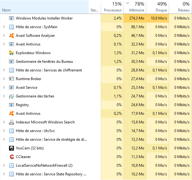Sort by the Nom column header

click(44, 7)
